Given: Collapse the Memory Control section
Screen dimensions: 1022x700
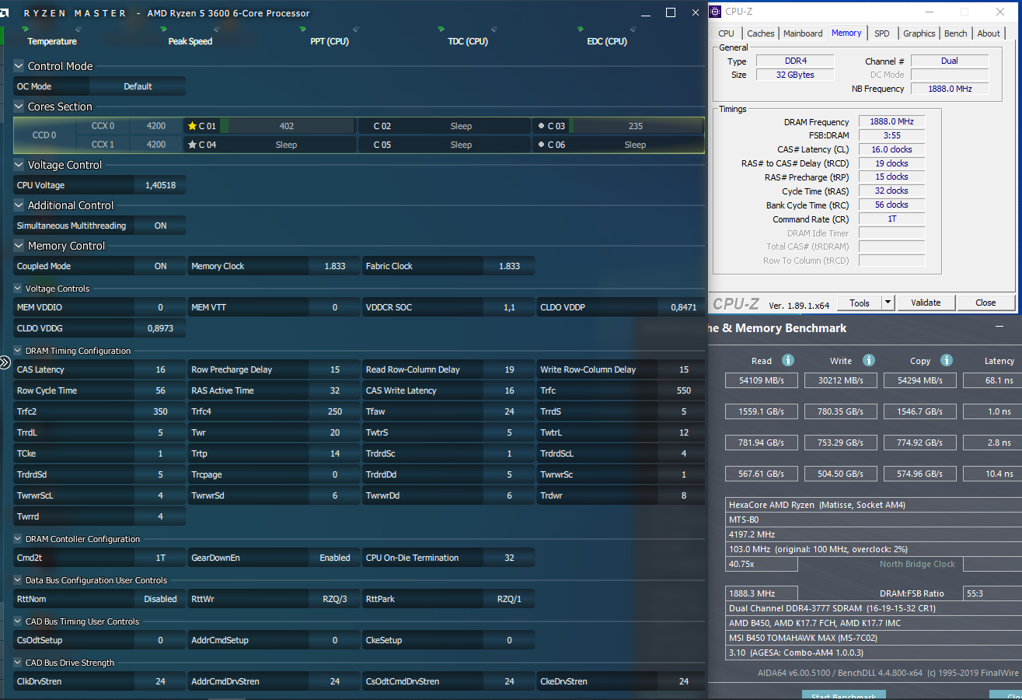Looking at the screenshot, I should coord(19,246).
